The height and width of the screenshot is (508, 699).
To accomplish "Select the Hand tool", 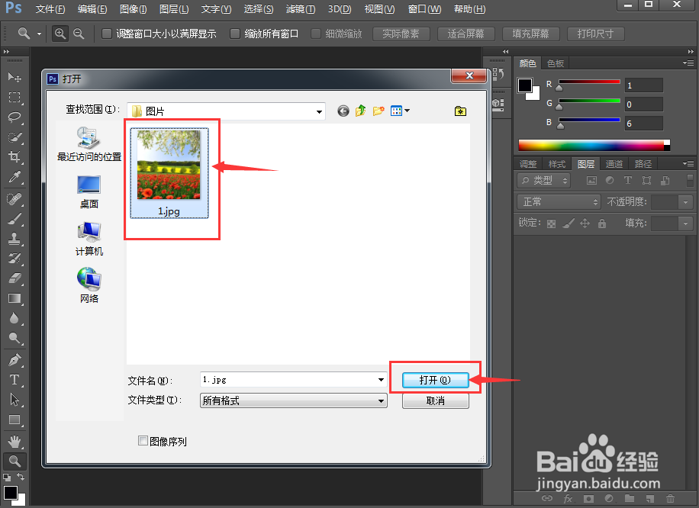I will [14, 442].
